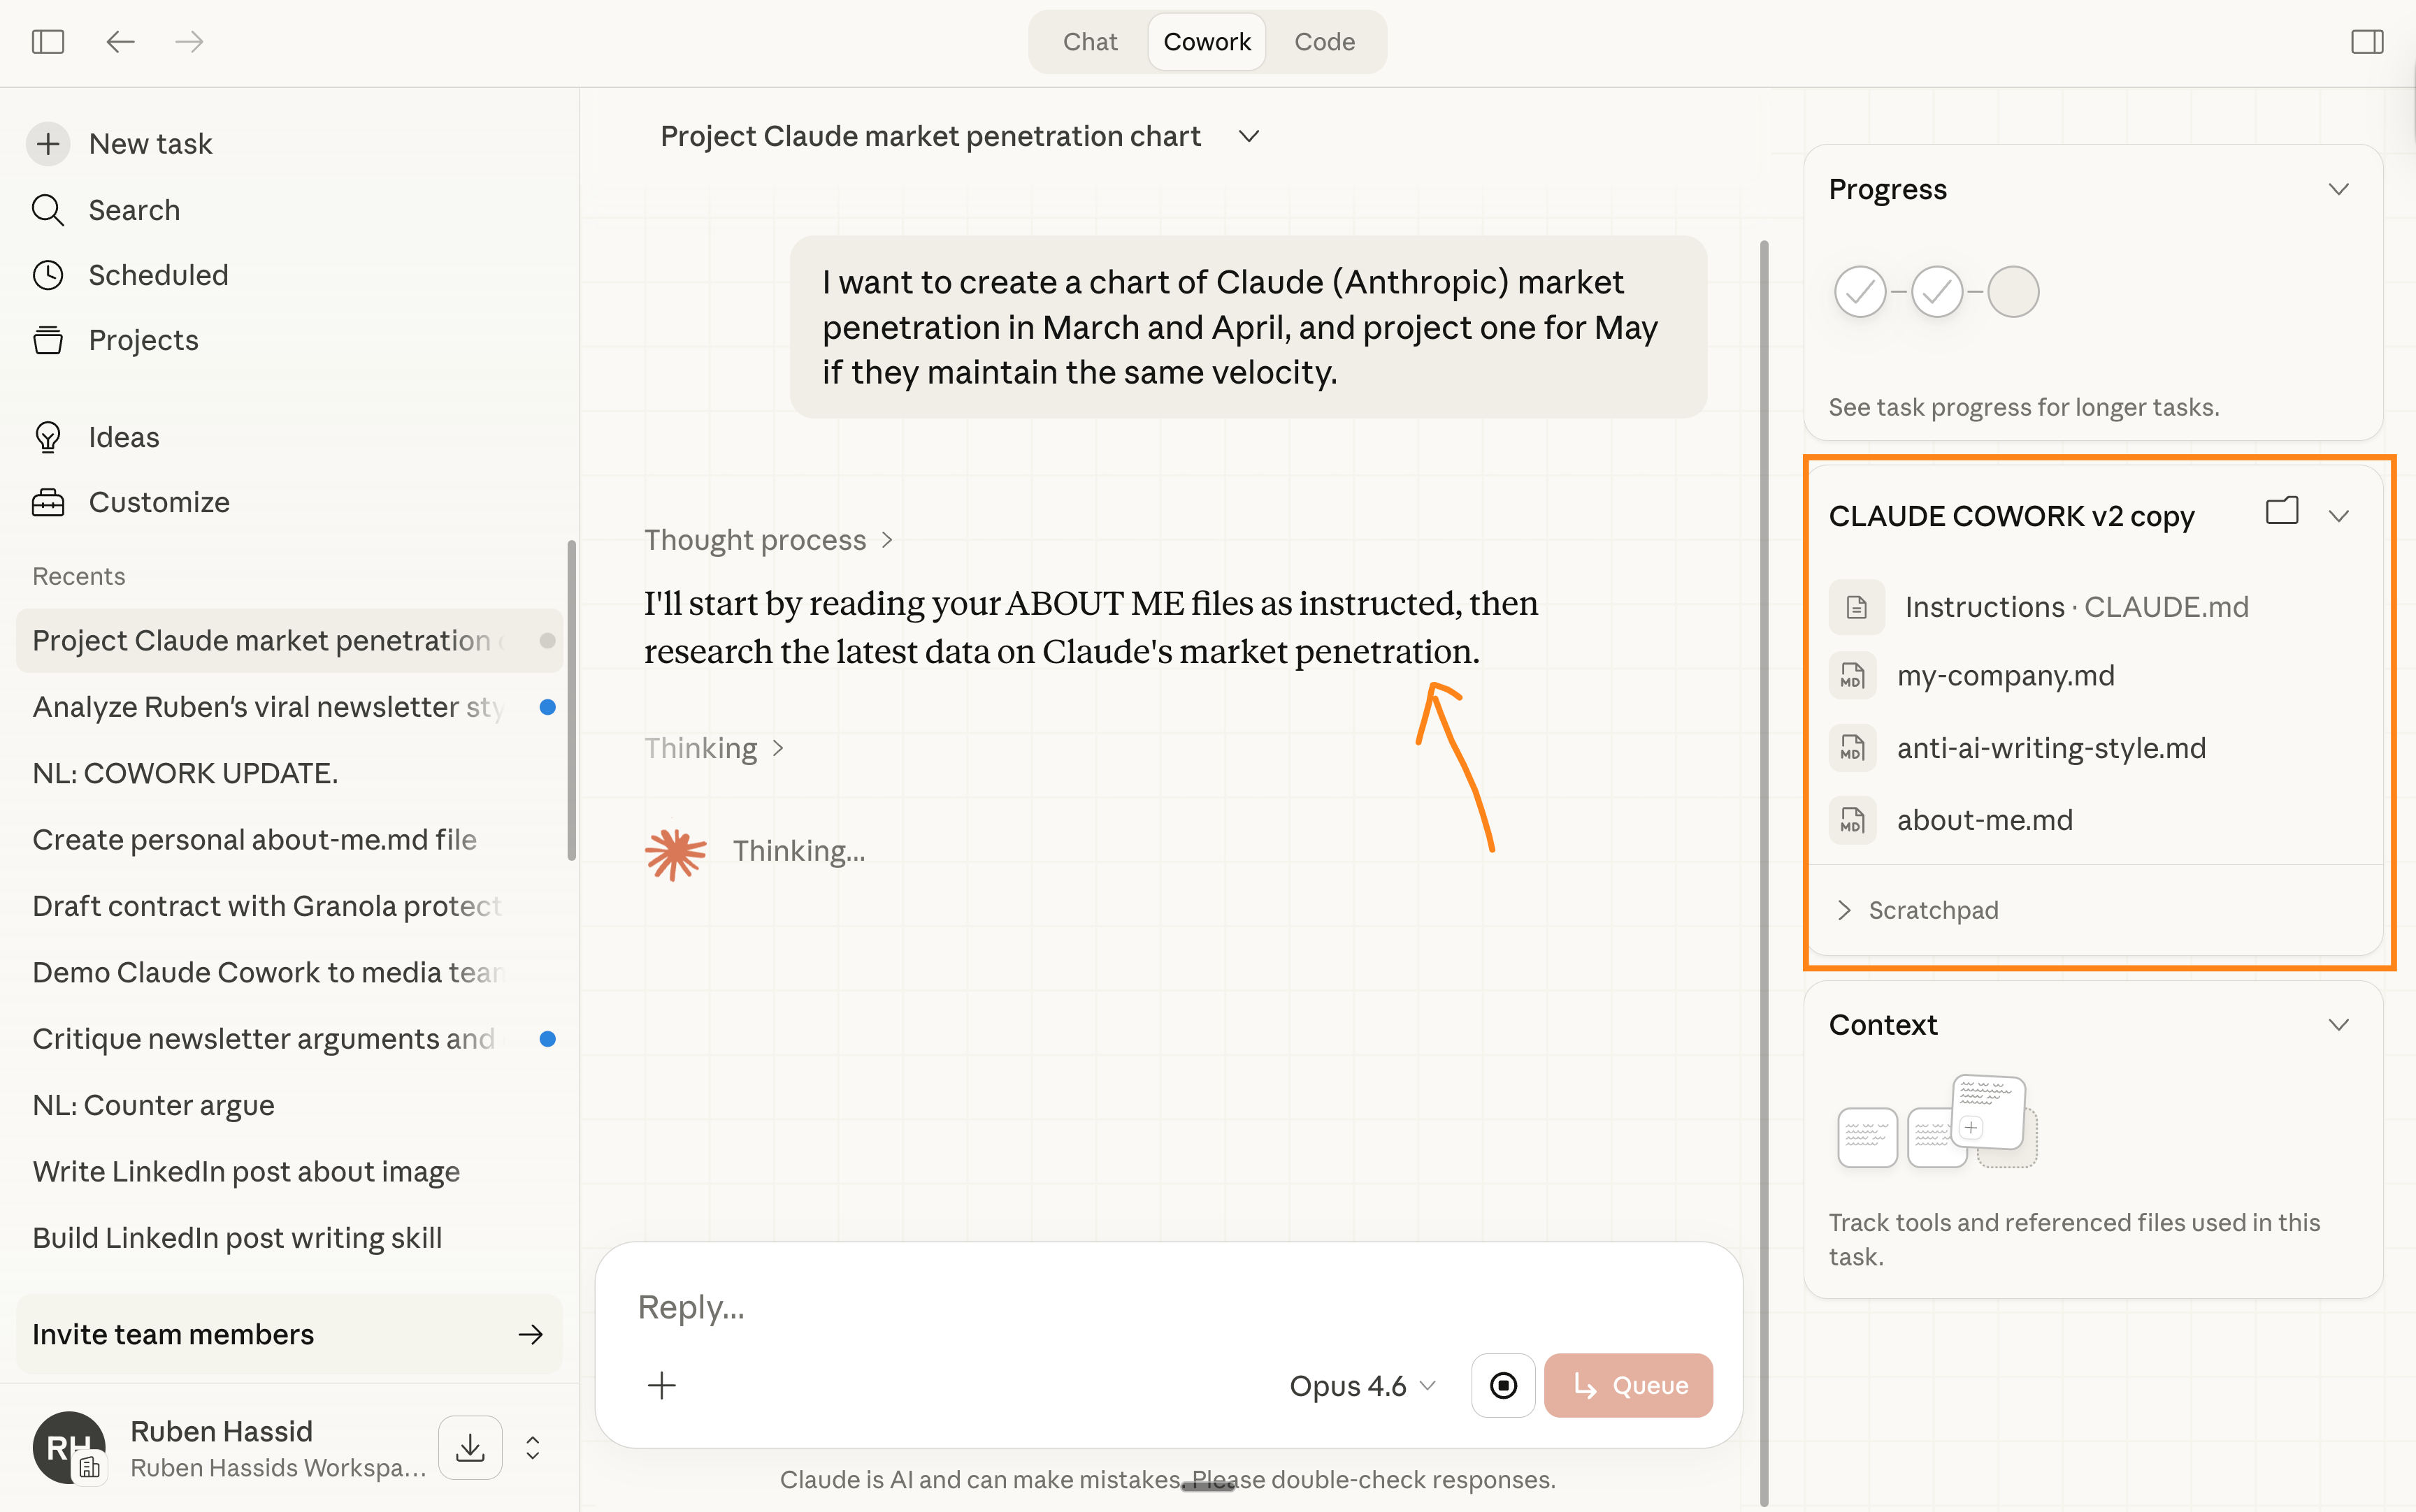
Task: Open the Customize toolbox item
Action: point(159,502)
